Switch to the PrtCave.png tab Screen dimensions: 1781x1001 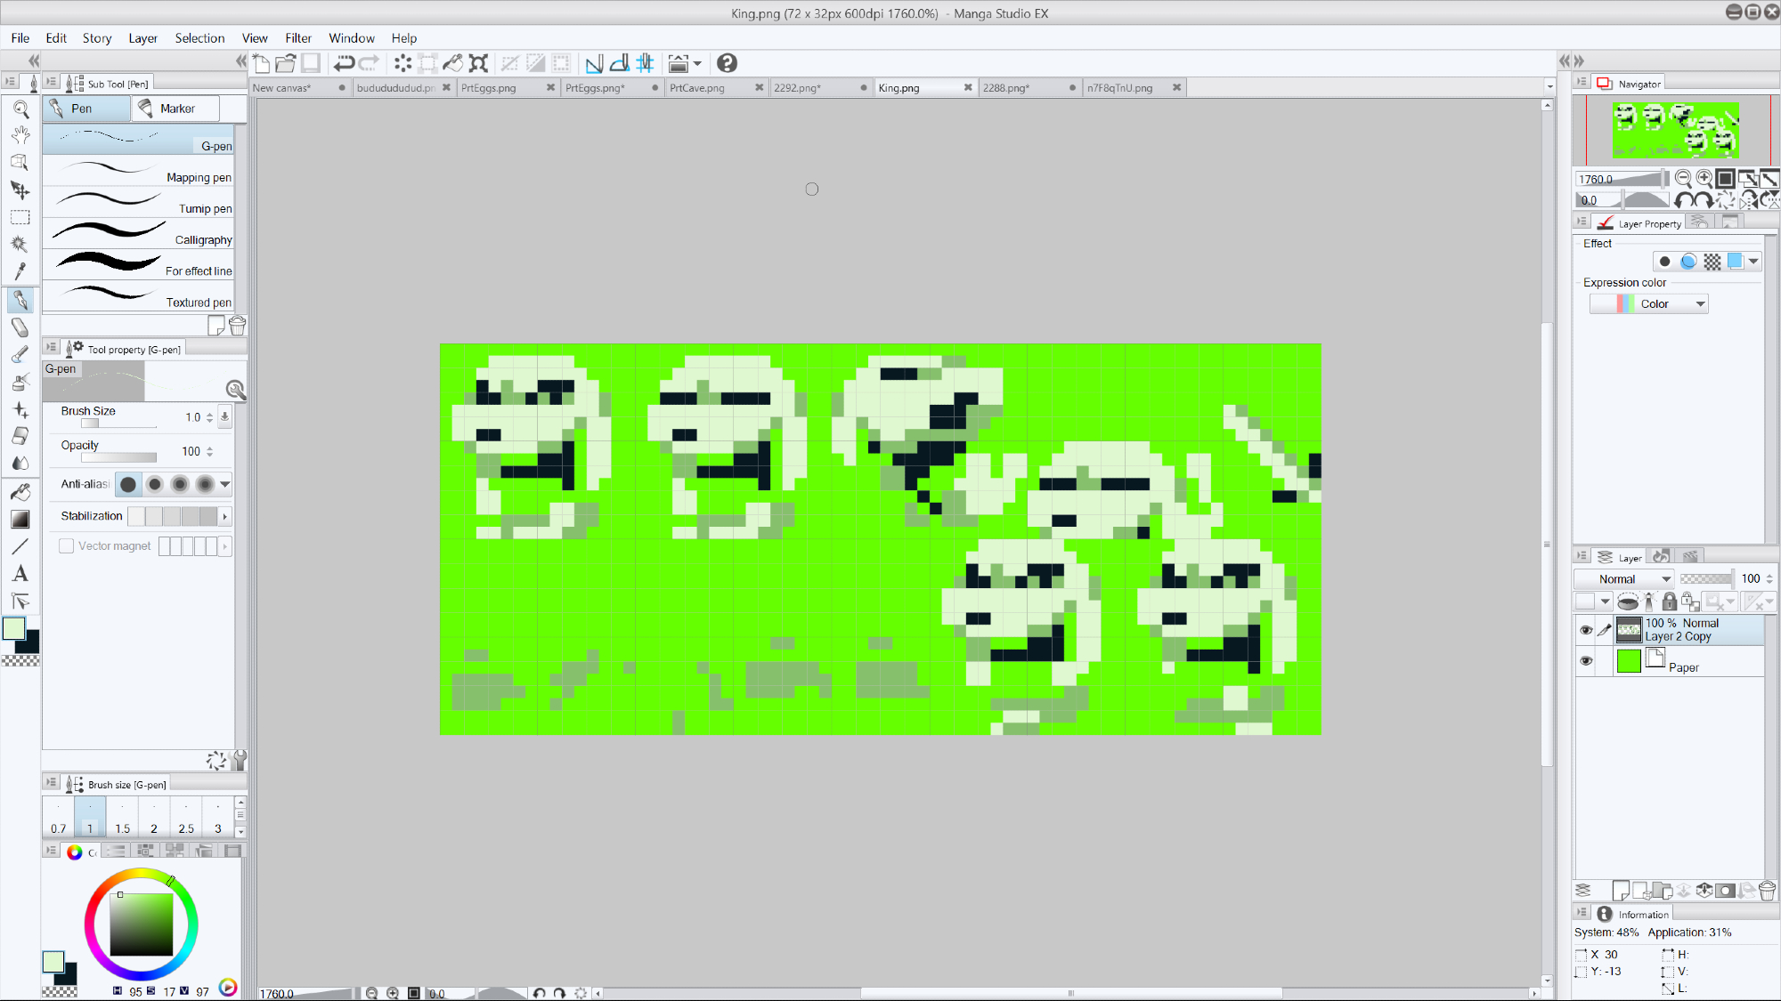click(x=697, y=88)
